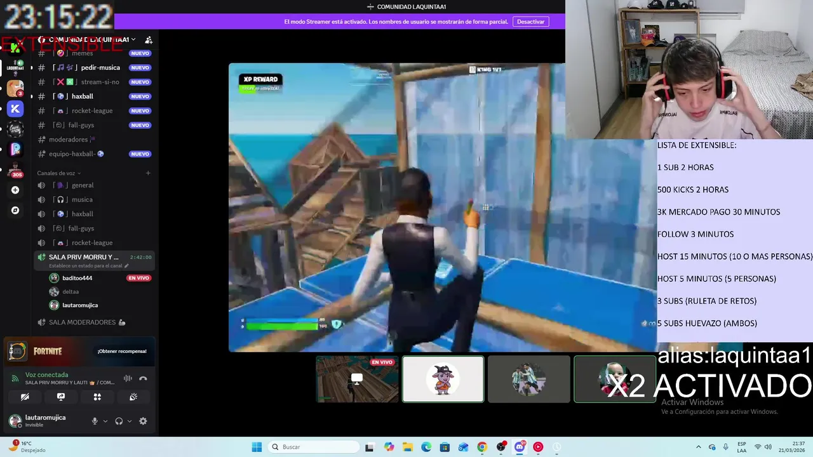Click the create voice channel plus icon
813x457 pixels.
click(x=148, y=173)
